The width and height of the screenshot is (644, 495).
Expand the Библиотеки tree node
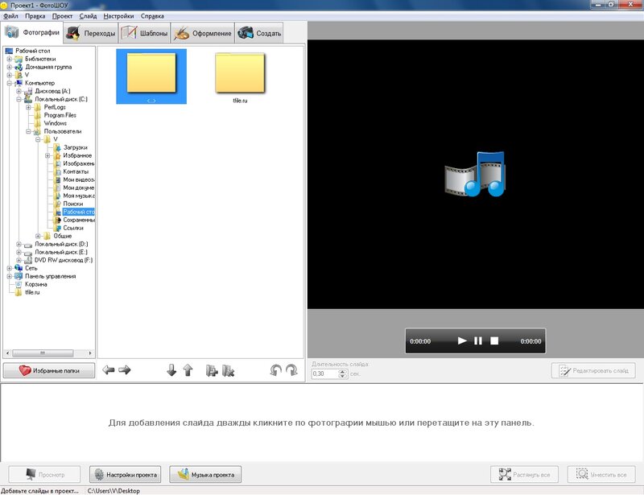tap(9, 59)
